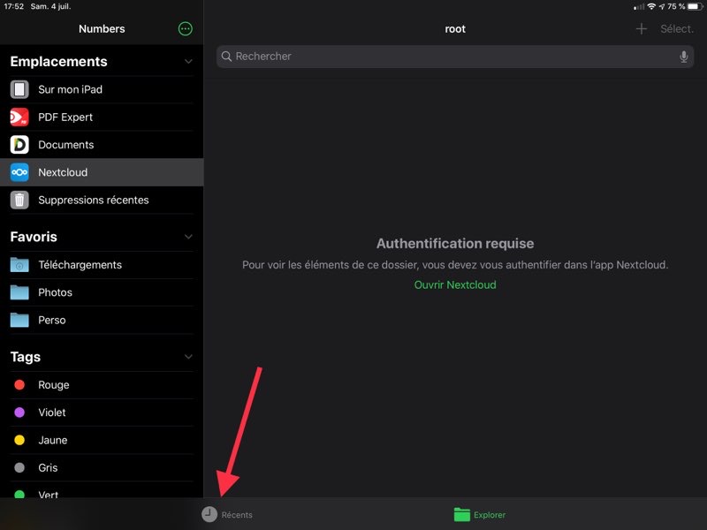Image resolution: width=707 pixels, height=530 pixels.
Task: Open the Téléchargements favorite folder
Action: click(80, 265)
